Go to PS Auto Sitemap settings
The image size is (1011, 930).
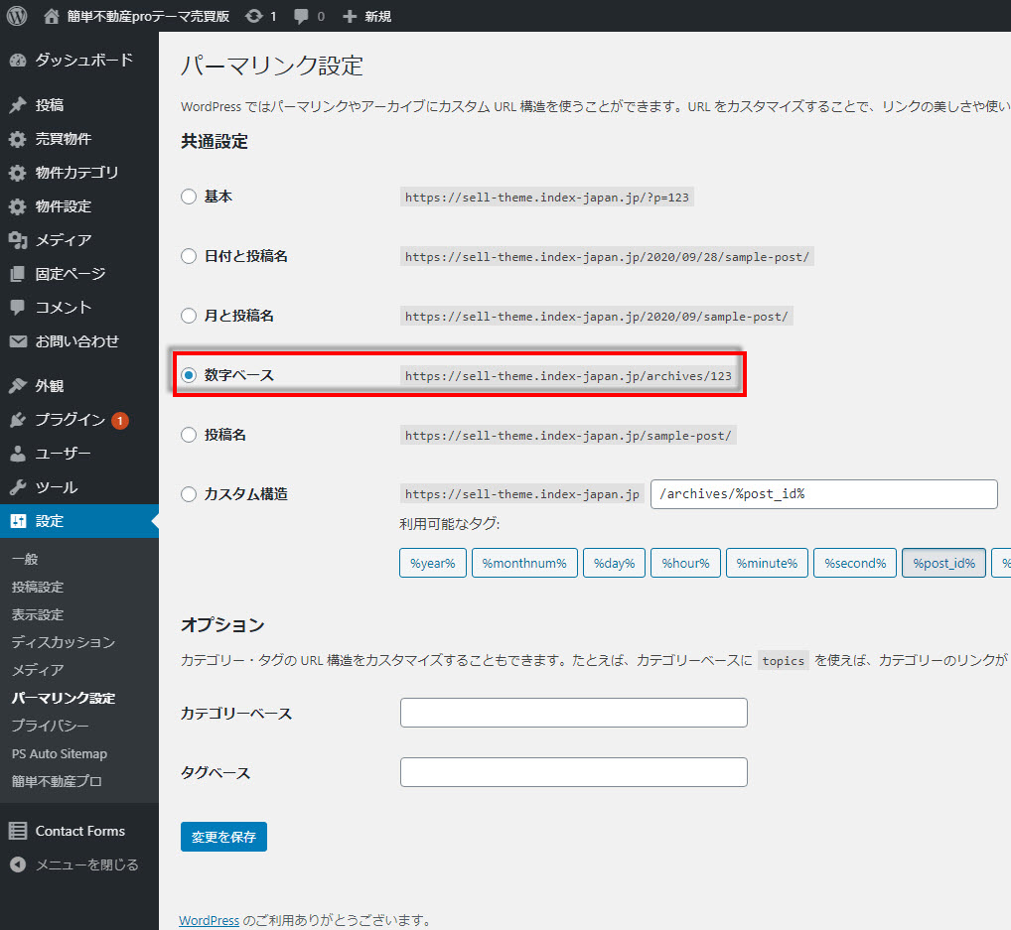(x=60, y=753)
